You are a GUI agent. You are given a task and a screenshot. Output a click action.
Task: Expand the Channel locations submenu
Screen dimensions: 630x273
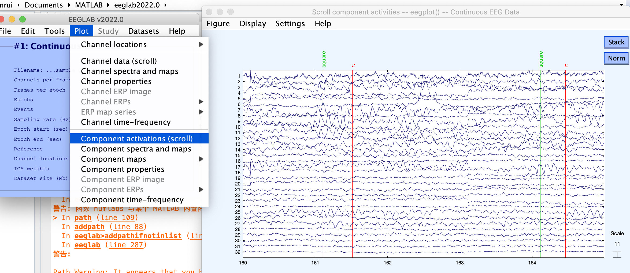139,44
